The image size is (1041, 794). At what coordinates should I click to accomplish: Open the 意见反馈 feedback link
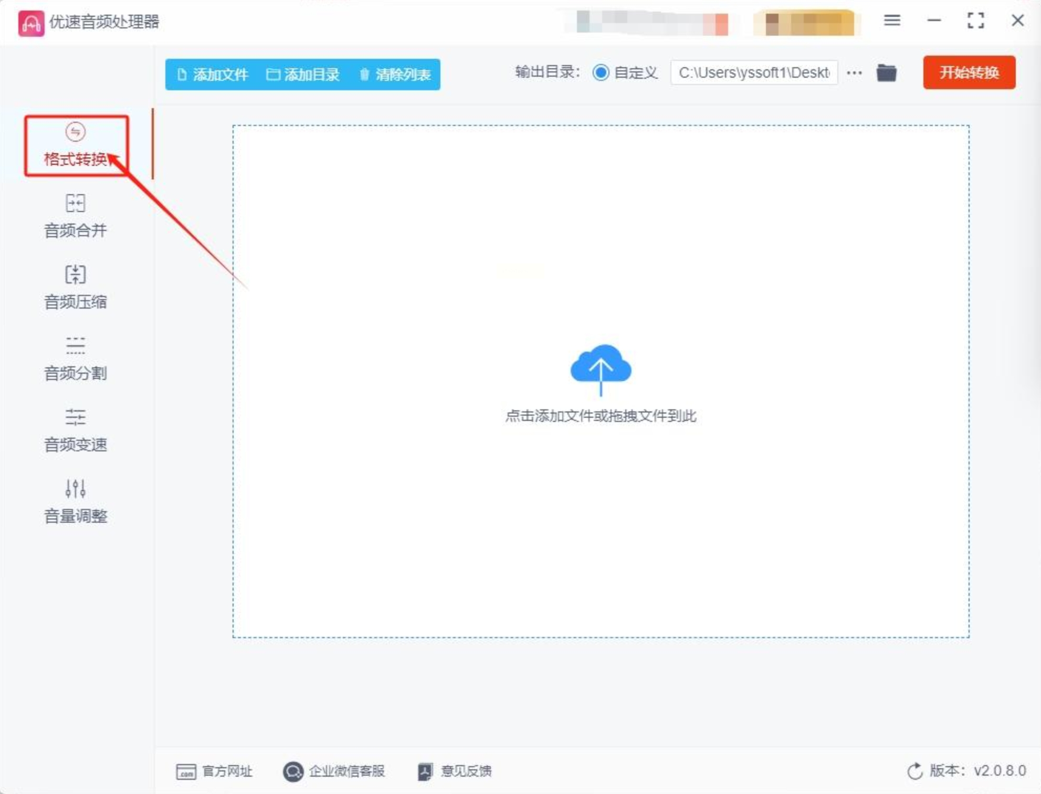(455, 771)
